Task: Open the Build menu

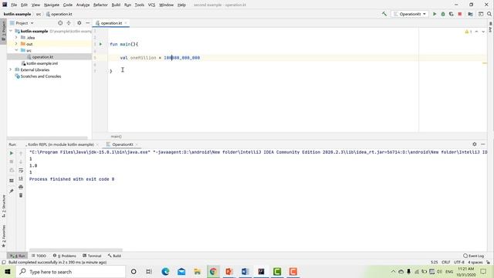Action: [x=116, y=5]
